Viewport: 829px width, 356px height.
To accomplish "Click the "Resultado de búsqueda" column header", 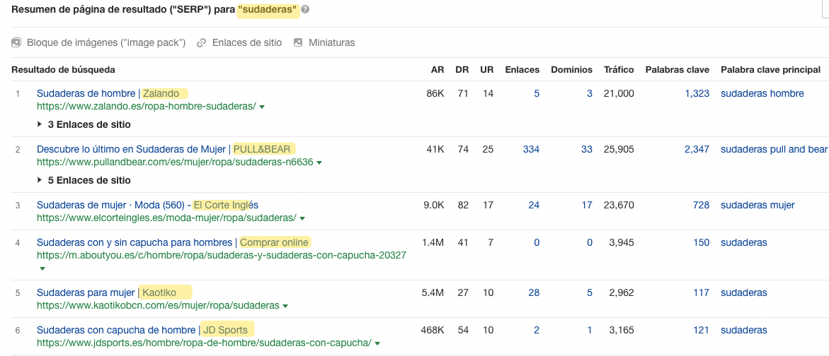I will click(x=64, y=70).
